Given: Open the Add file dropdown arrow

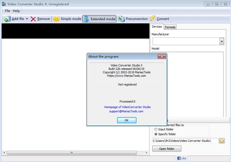Looking at the screenshot, I should point(27,19).
